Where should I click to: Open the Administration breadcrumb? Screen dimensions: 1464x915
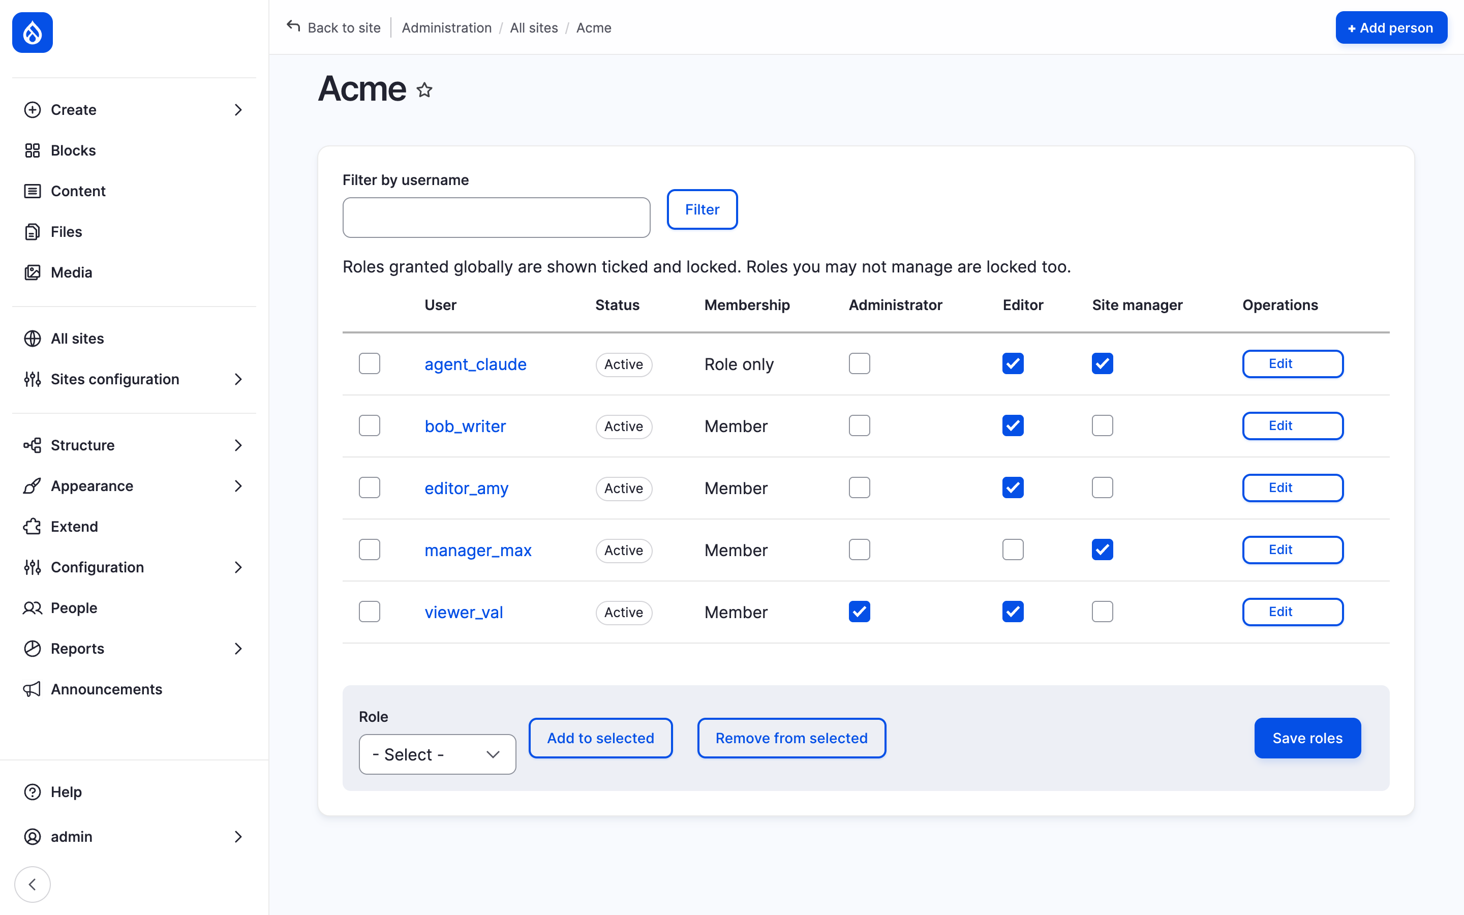(x=446, y=28)
